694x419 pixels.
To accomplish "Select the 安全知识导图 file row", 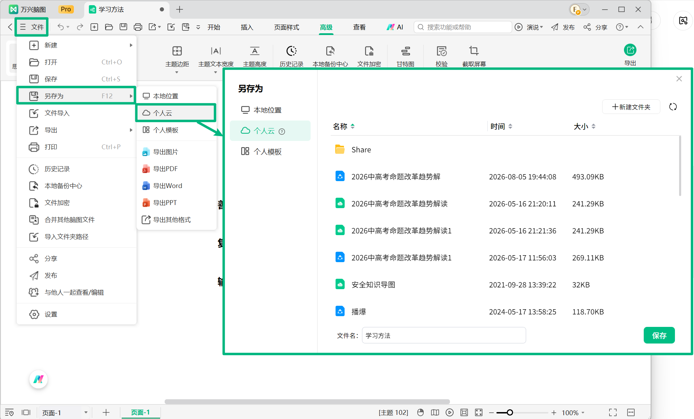I will [504, 285].
